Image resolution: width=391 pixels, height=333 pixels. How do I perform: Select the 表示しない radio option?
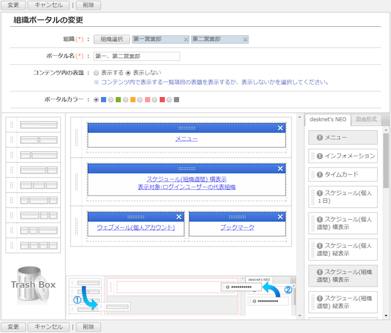(128, 73)
